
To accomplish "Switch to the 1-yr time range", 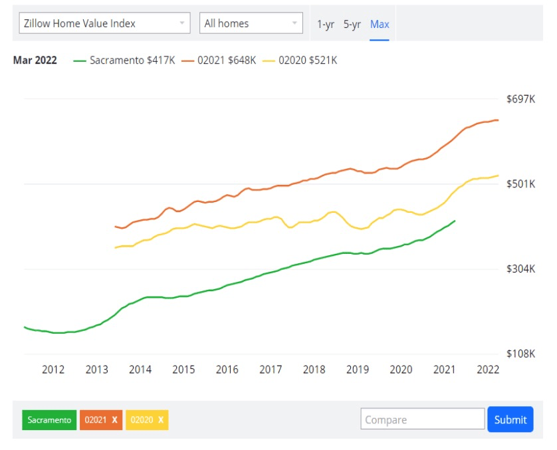I will click(326, 24).
